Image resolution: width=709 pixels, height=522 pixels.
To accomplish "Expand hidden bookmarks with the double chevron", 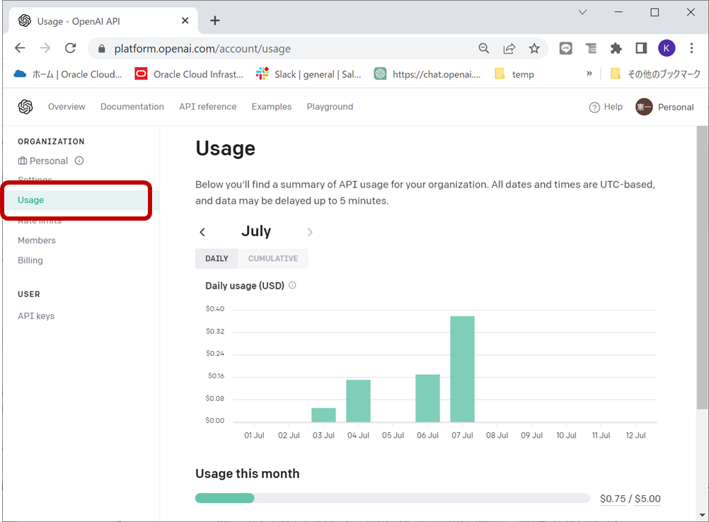I will coord(589,74).
